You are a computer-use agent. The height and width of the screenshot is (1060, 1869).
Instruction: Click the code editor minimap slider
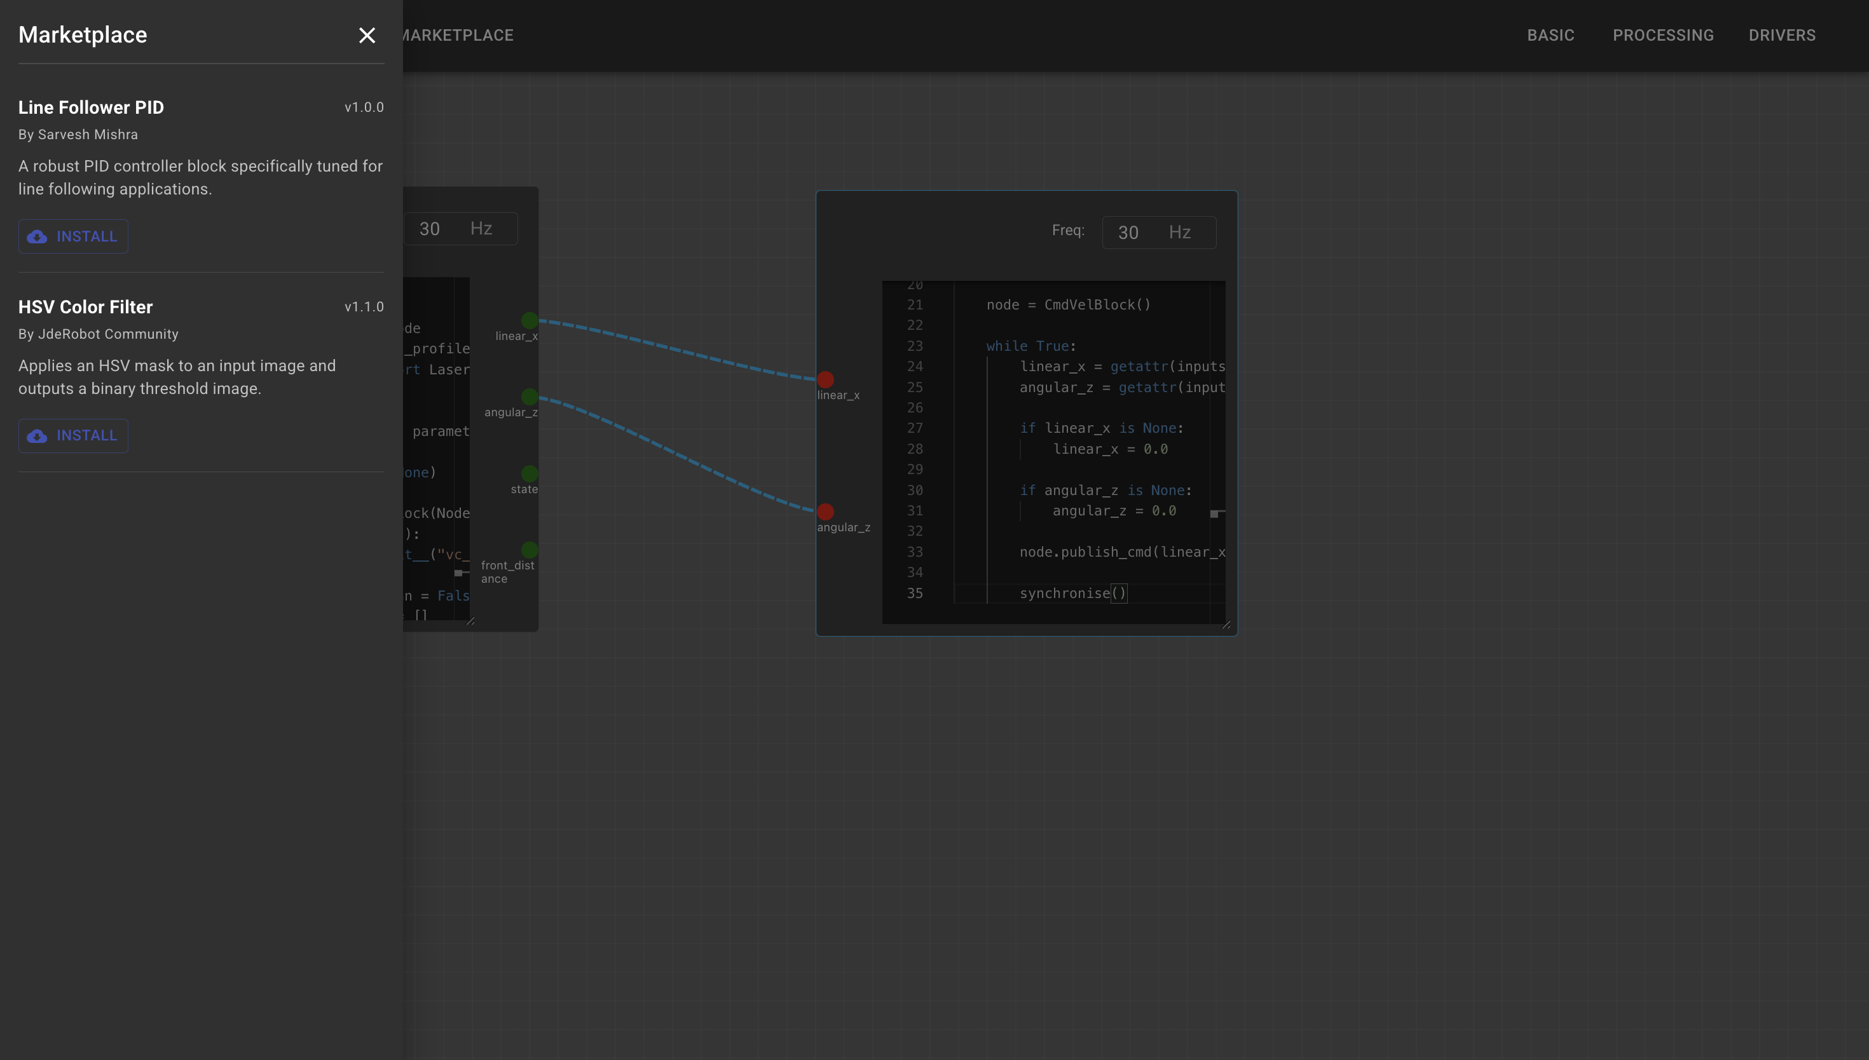[1217, 514]
